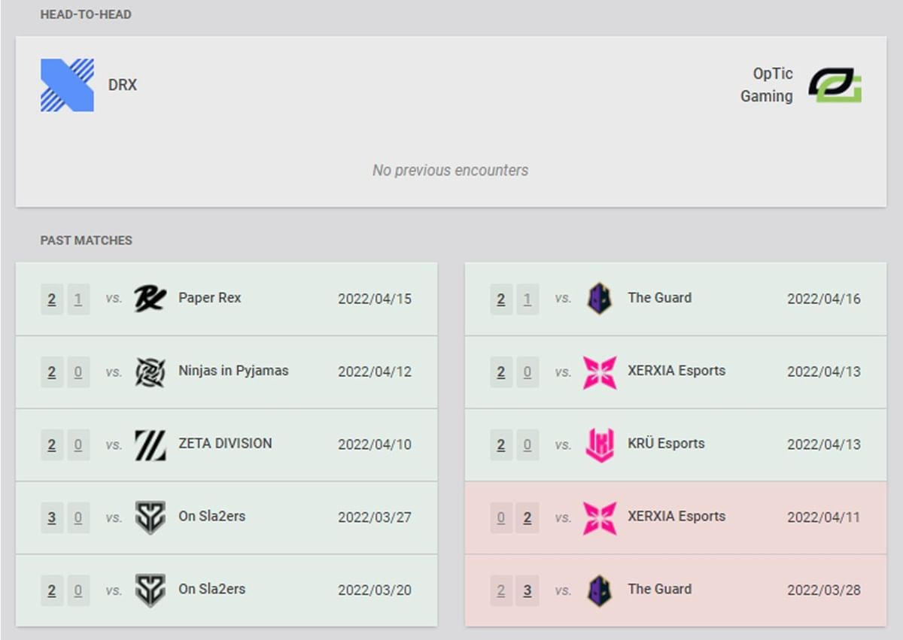903x640 pixels.
Task: Click the OpTic Gaming logo
Action: [x=835, y=84]
